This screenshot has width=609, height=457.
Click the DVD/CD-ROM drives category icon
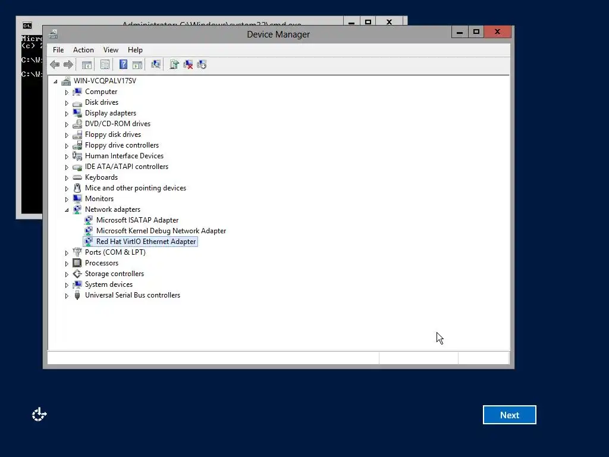point(77,124)
